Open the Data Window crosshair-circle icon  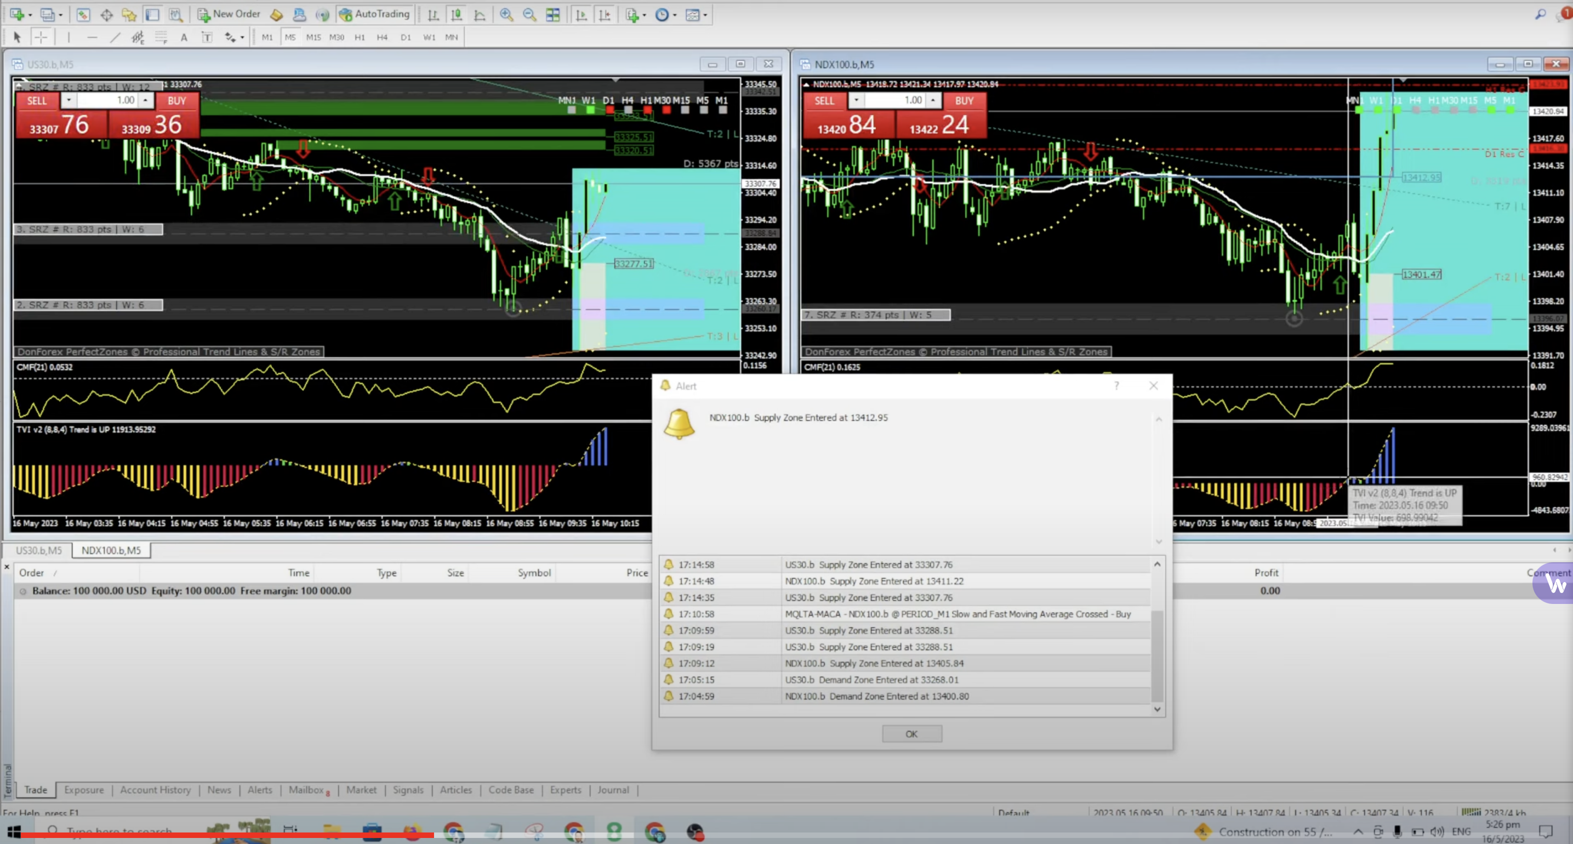106,14
